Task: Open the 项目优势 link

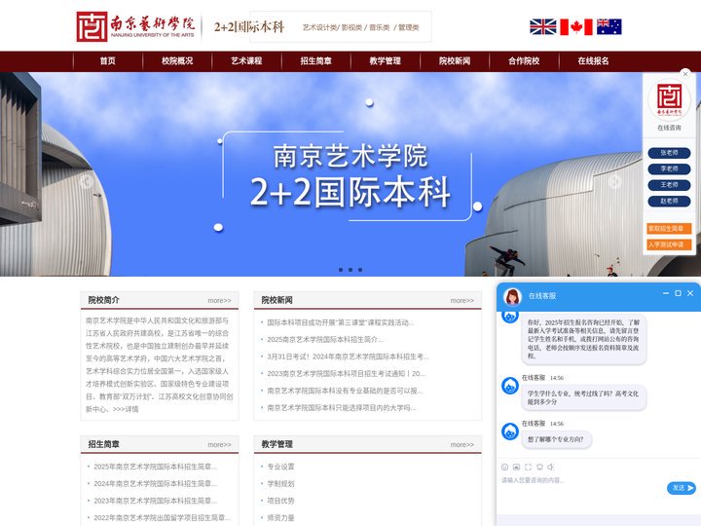Action: (x=280, y=501)
